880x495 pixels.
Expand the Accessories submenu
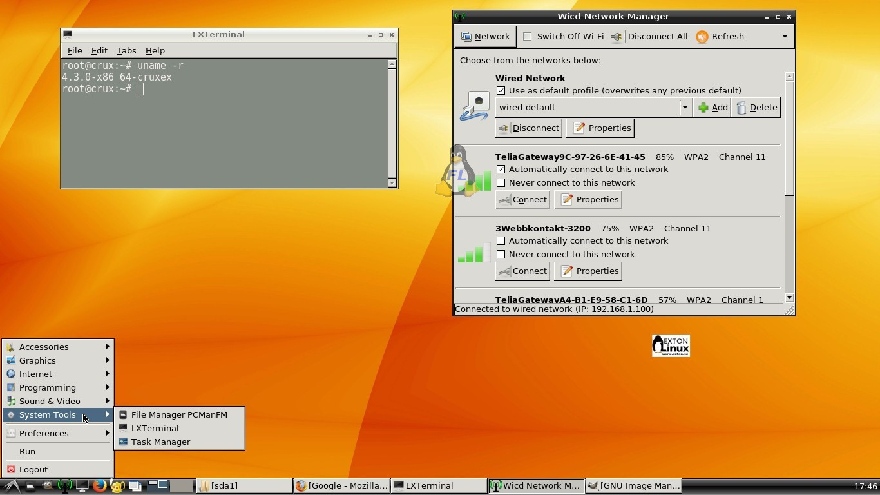(58, 347)
